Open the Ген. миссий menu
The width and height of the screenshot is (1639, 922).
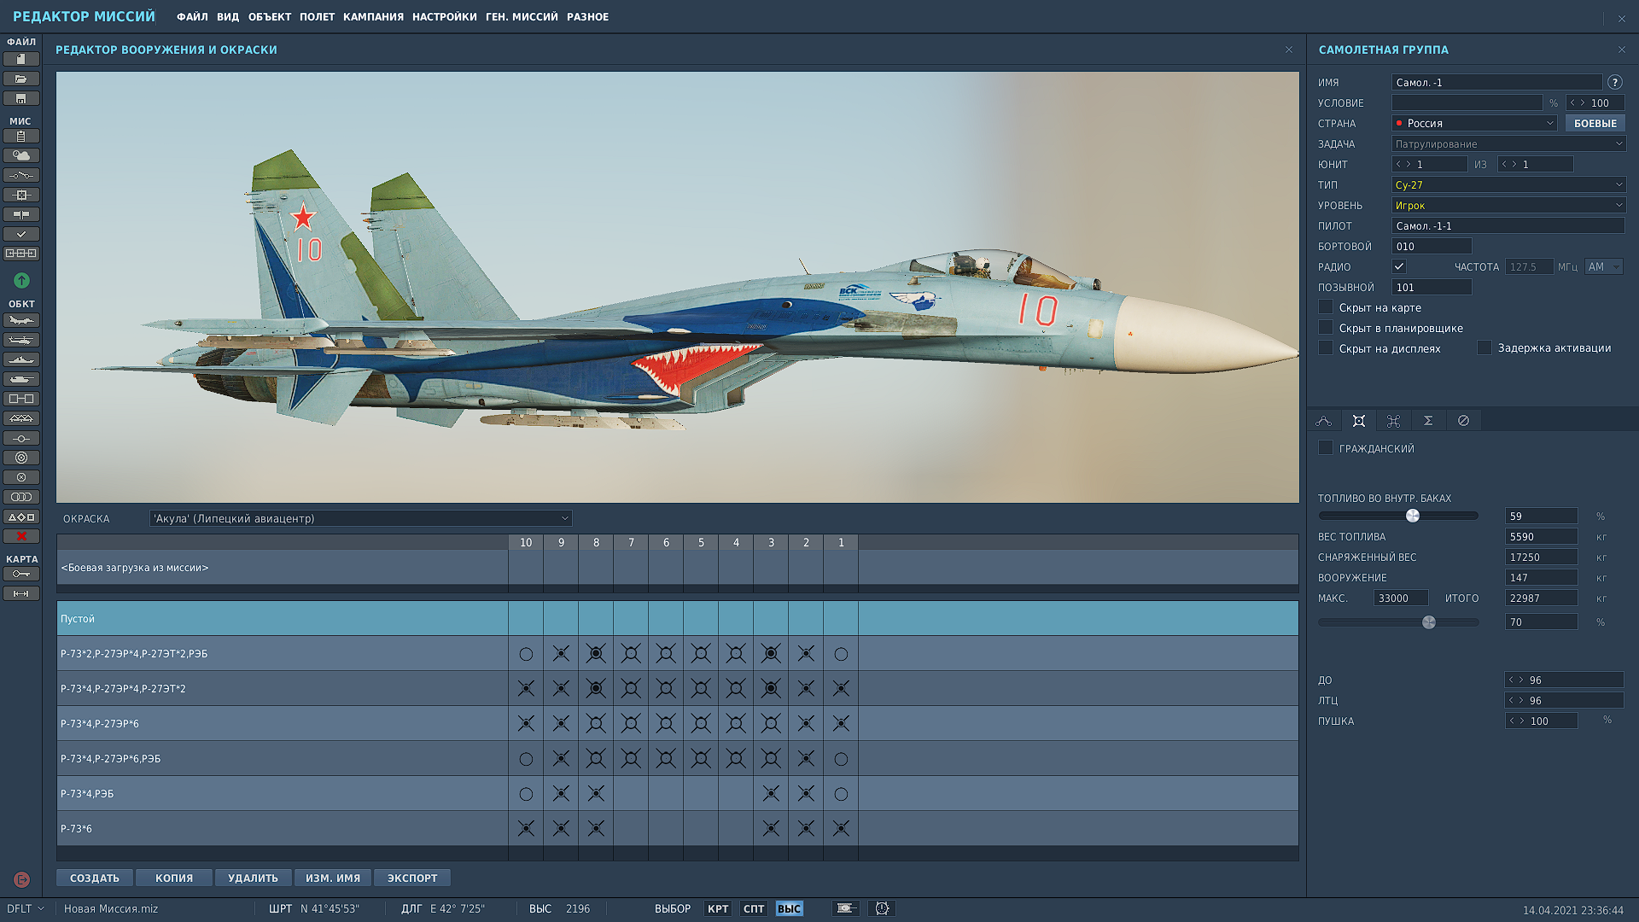[522, 16]
